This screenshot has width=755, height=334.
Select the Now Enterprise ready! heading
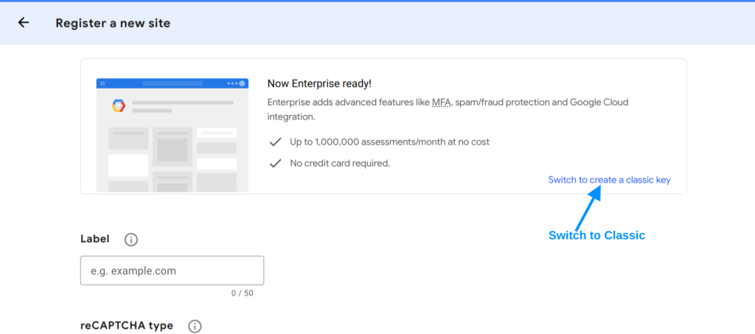pos(319,83)
